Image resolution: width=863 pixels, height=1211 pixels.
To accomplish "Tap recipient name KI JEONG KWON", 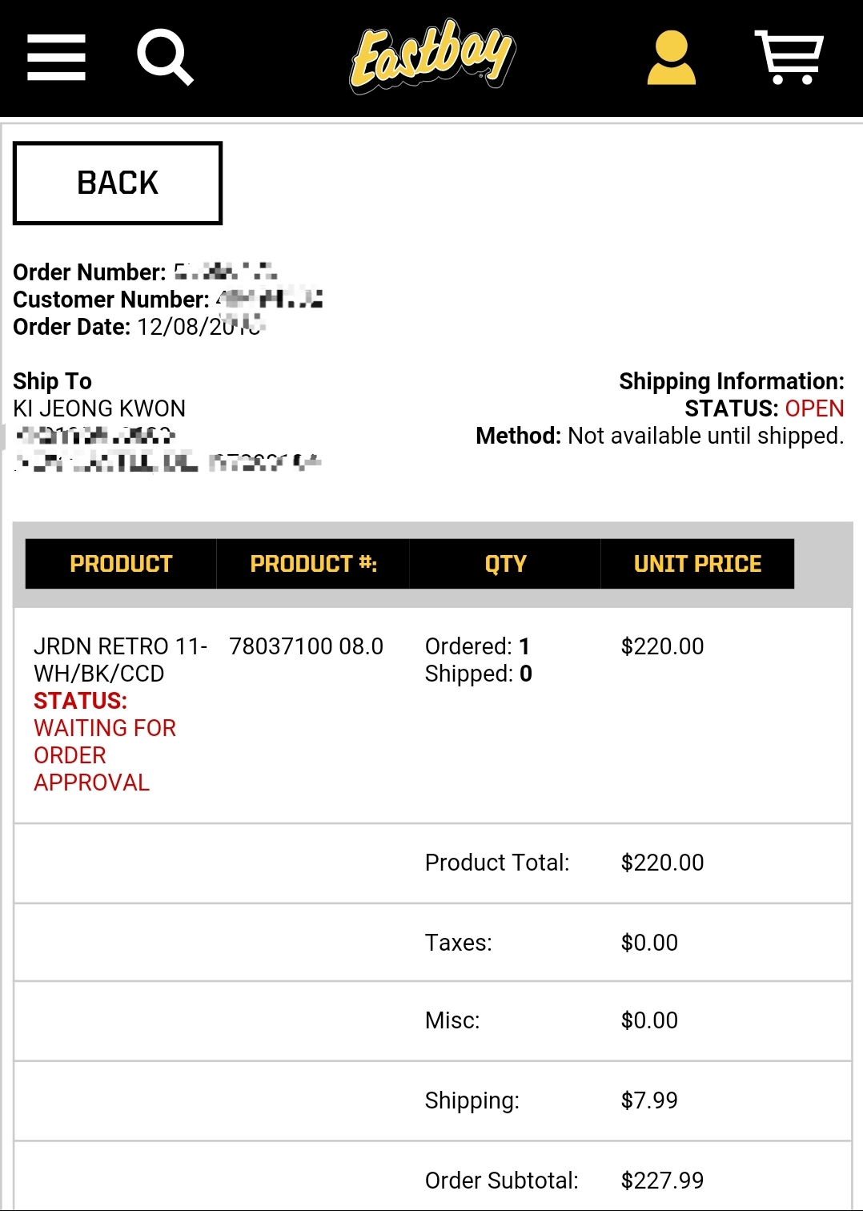I will click(99, 408).
